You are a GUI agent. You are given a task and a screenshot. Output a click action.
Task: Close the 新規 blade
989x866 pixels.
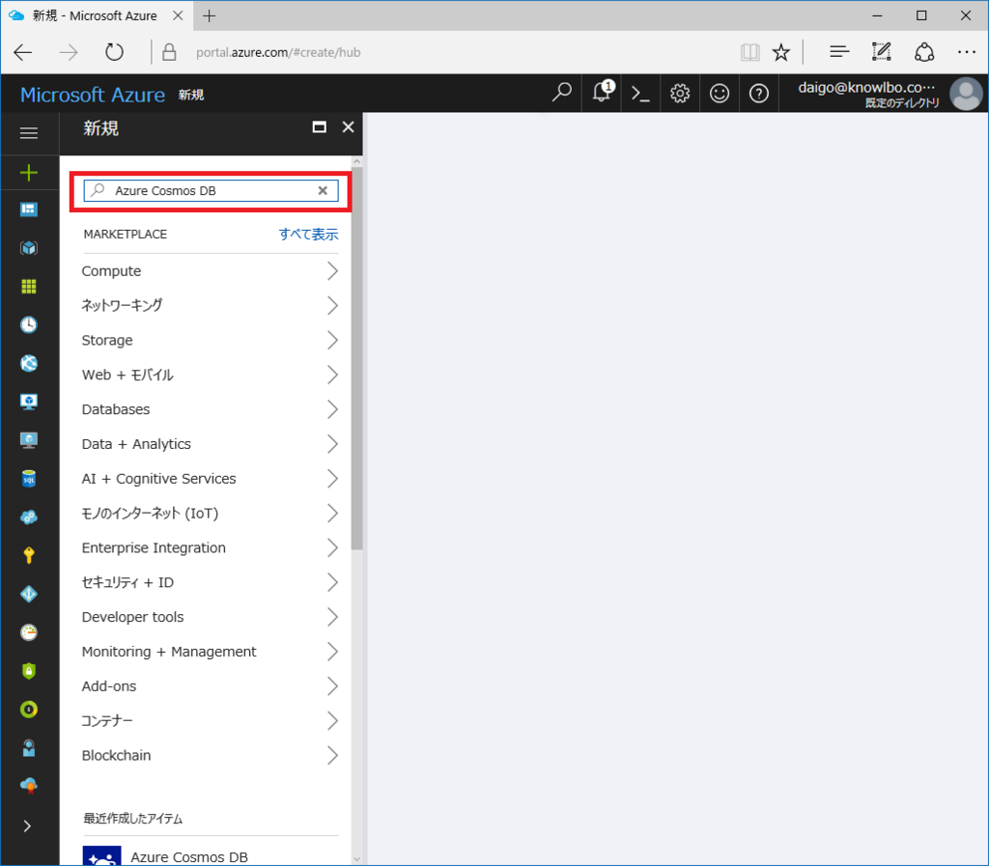click(x=348, y=127)
